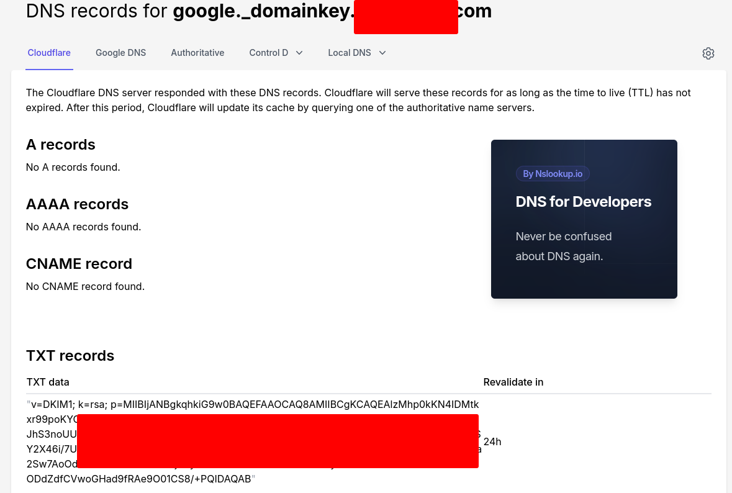The image size is (732, 493).
Task: Click the TXT data column header
Action: (x=48, y=382)
